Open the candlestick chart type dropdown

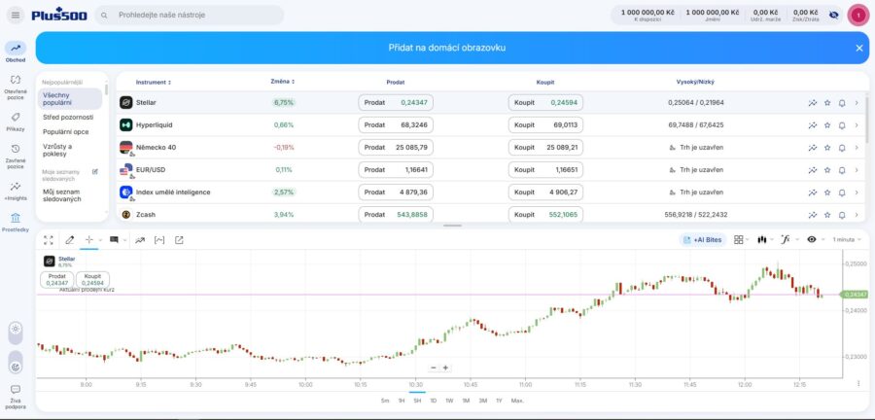point(764,240)
